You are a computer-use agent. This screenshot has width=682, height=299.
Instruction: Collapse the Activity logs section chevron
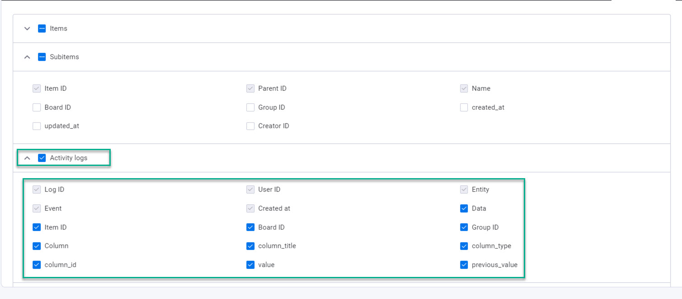tap(27, 158)
